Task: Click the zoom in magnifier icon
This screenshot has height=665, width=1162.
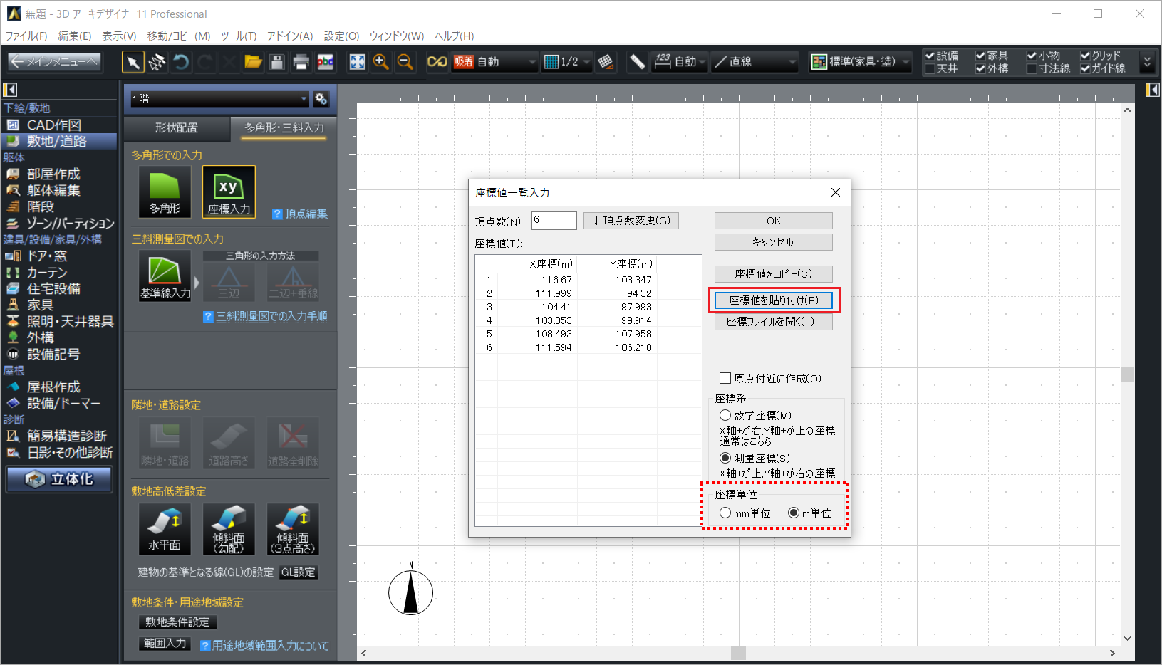Action: pos(381,62)
